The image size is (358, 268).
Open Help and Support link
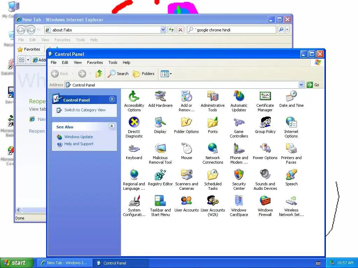pos(79,144)
